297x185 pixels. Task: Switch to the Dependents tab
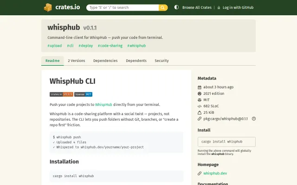tap(136, 61)
